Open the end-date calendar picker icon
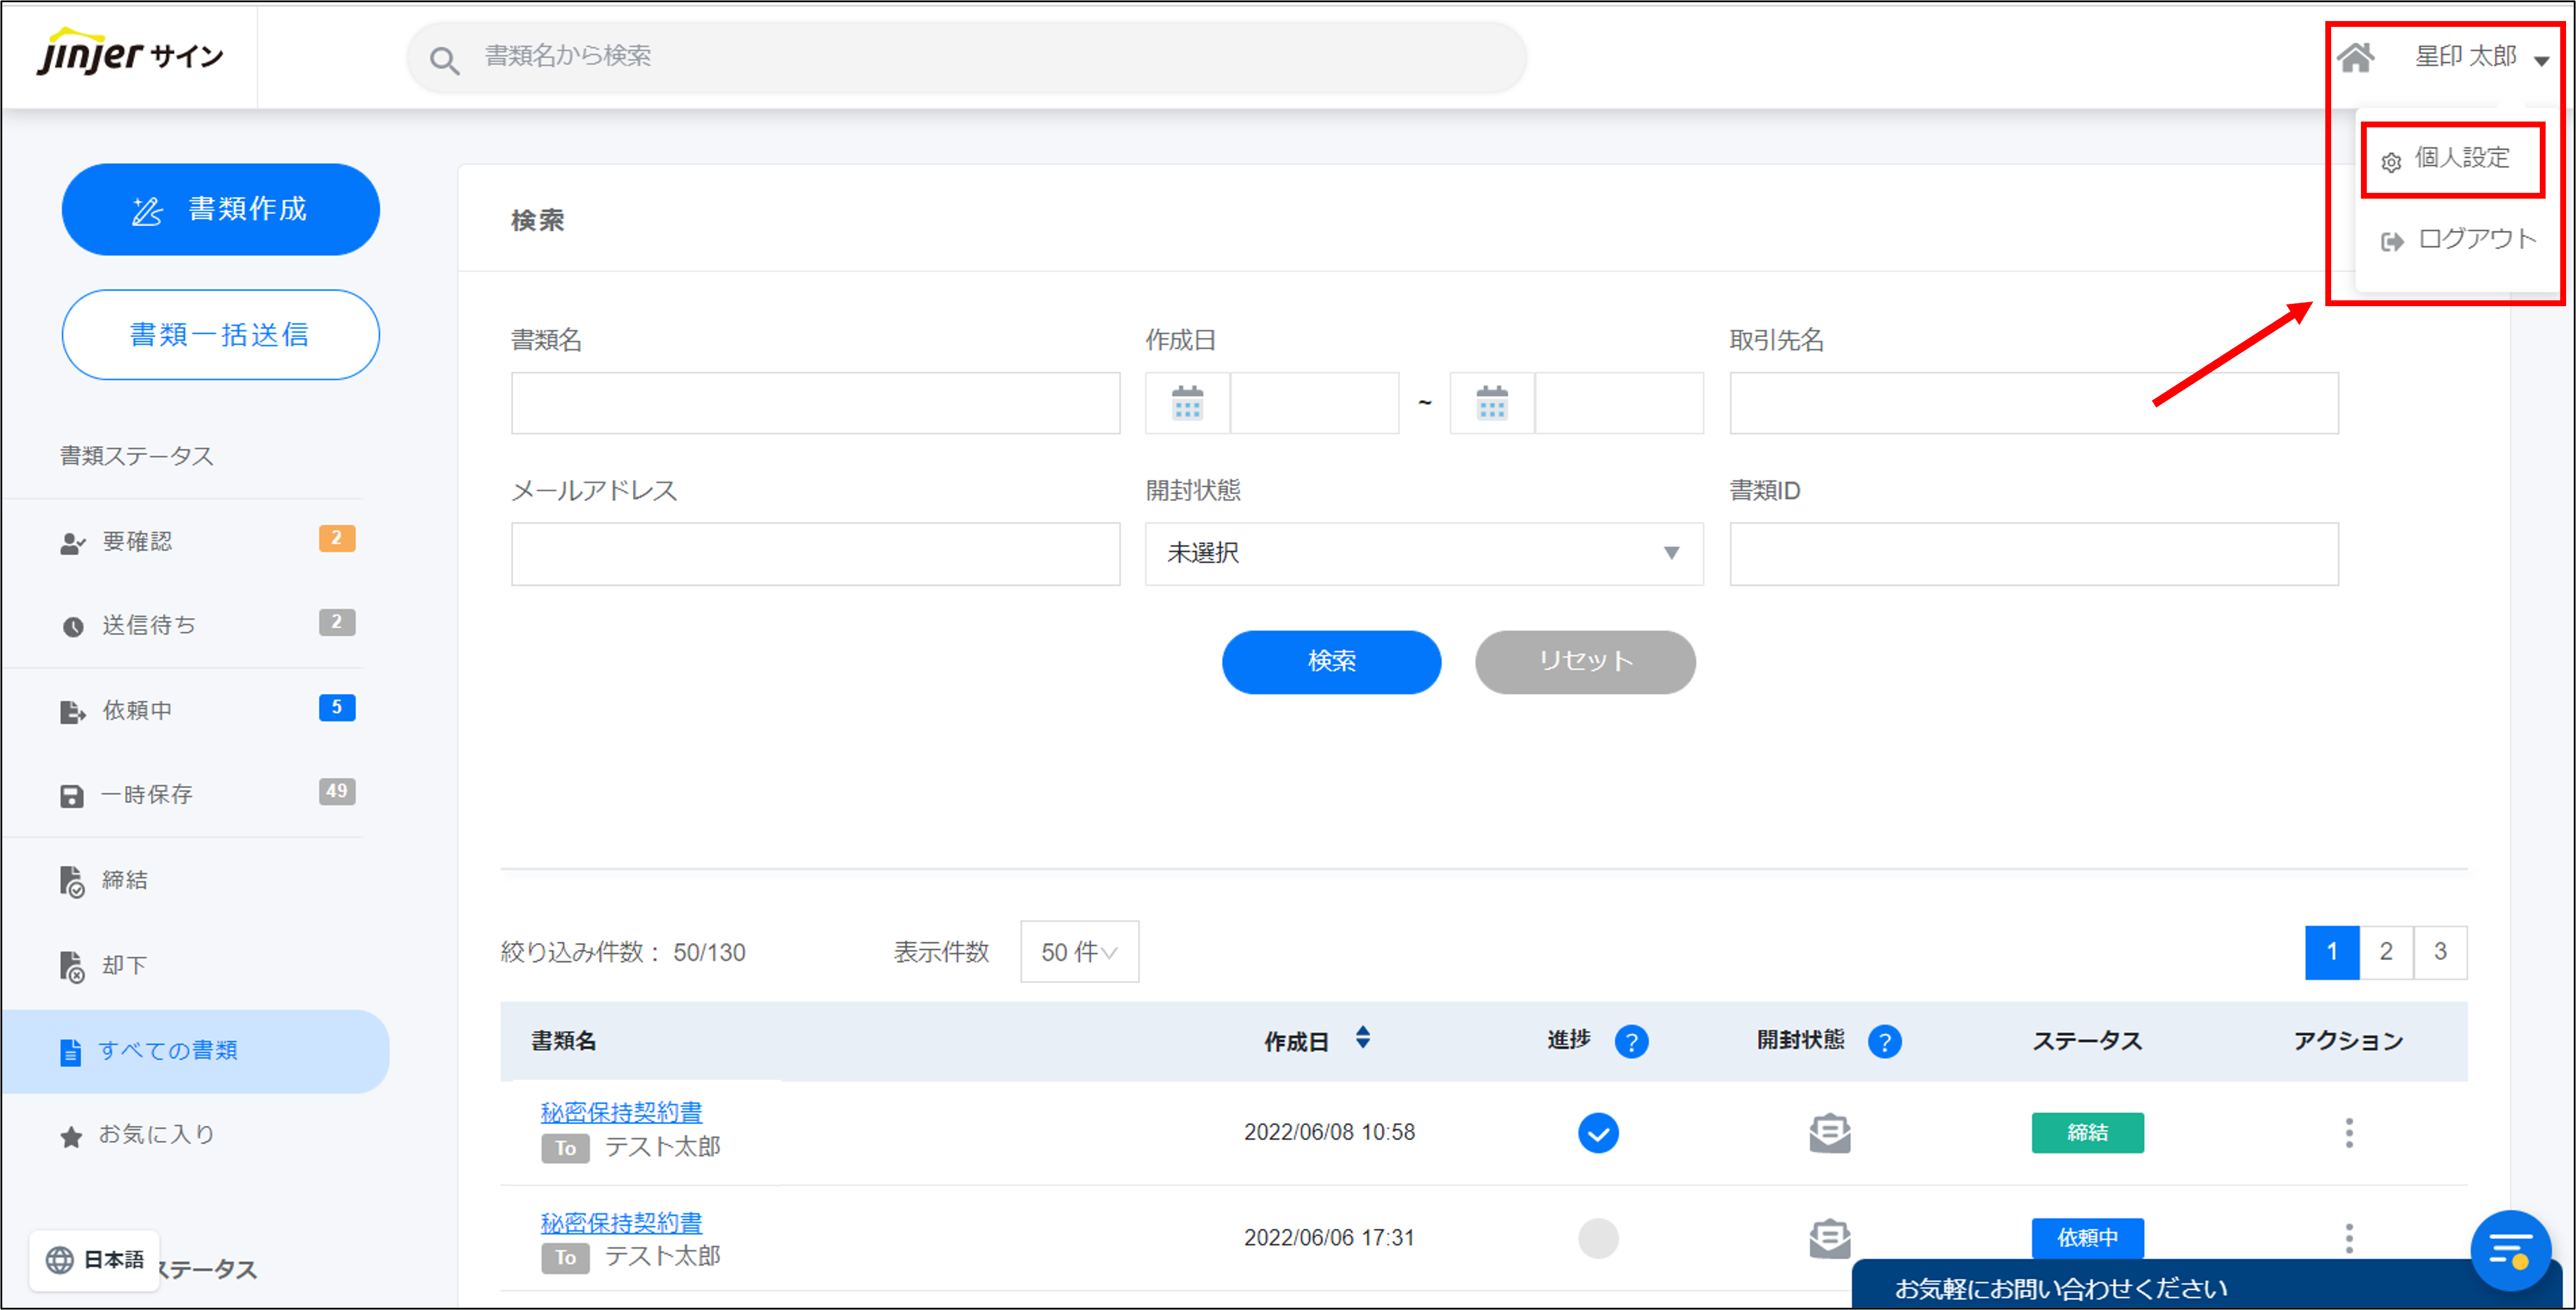This screenshot has height=1310, width=2576. click(1491, 403)
